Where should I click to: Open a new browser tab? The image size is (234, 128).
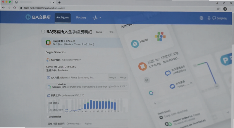[x=59, y=2]
